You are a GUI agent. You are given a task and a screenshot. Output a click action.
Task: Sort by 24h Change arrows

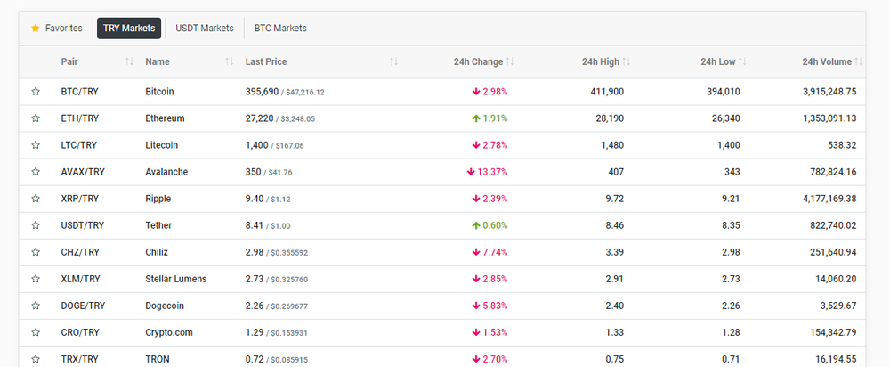[x=510, y=62]
